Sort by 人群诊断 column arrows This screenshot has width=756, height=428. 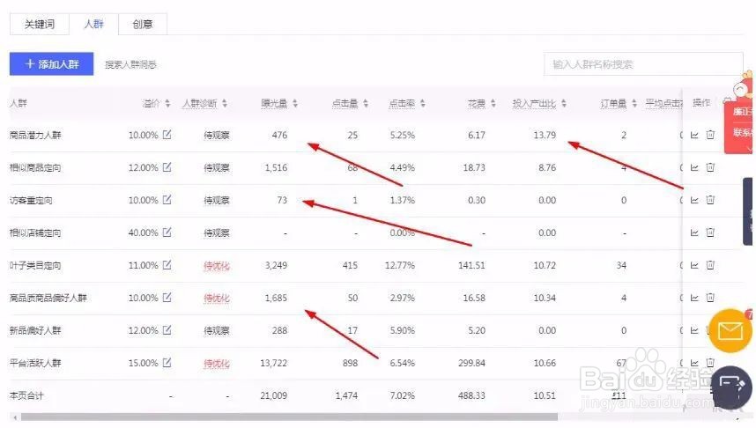225,103
